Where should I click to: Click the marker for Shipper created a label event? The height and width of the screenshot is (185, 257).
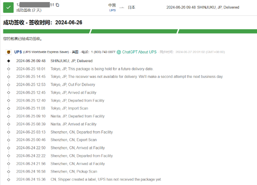(9, 180)
